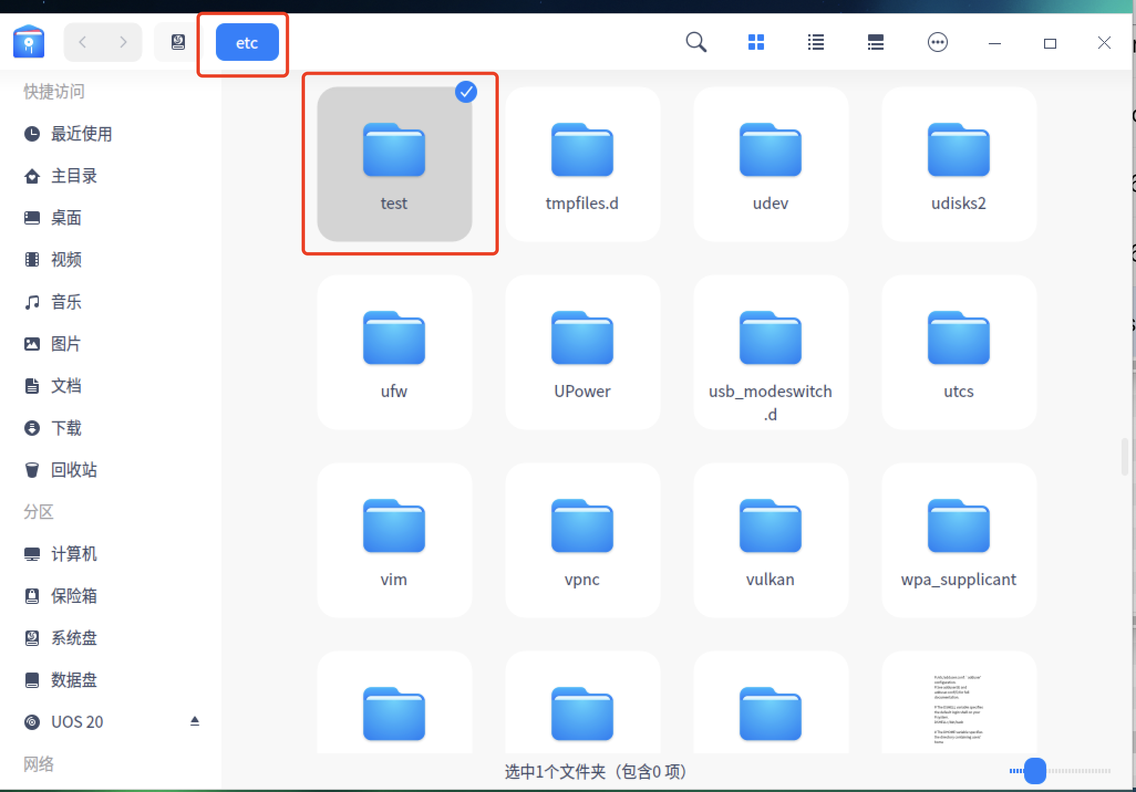The height and width of the screenshot is (792, 1136).
Task: Click the file manager app logo
Action: (29, 42)
